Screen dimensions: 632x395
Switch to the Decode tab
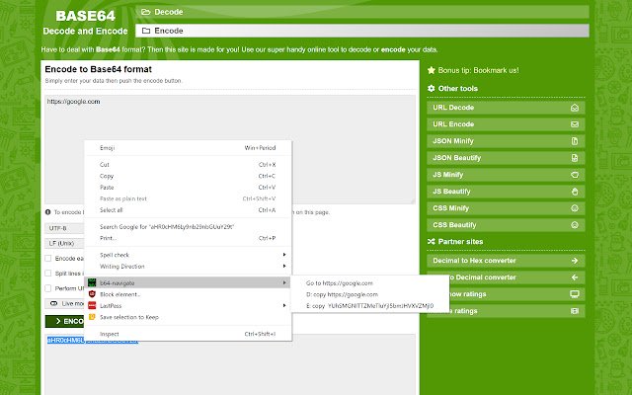[362, 12]
